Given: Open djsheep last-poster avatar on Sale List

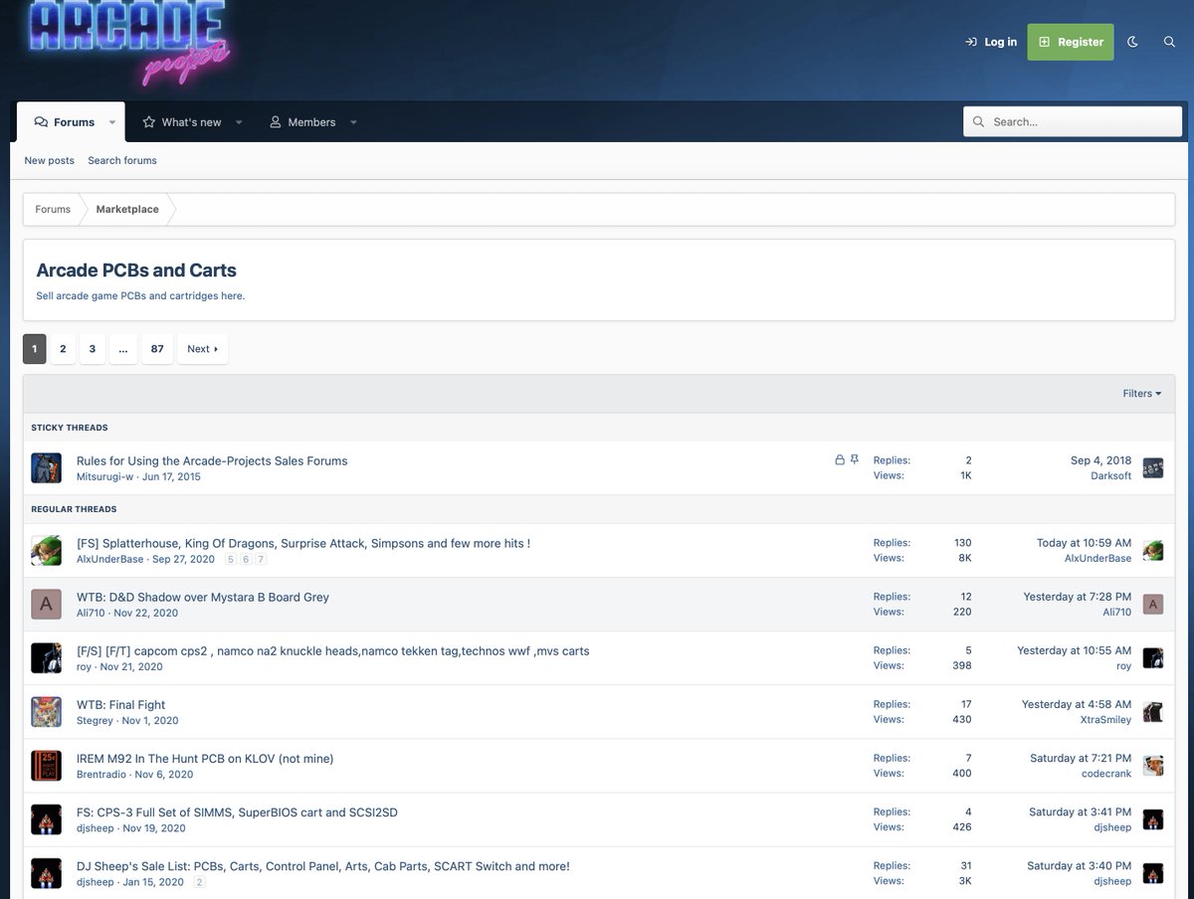Looking at the screenshot, I should (1153, 873).
